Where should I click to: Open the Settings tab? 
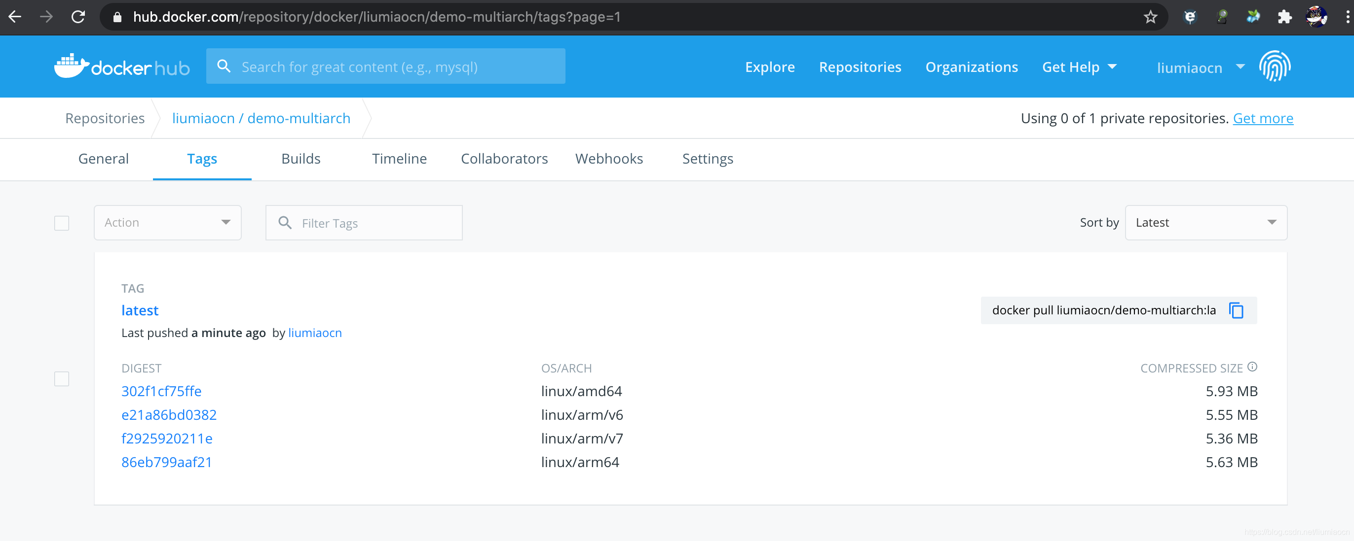pyautogui.click(x=707, y=159)
